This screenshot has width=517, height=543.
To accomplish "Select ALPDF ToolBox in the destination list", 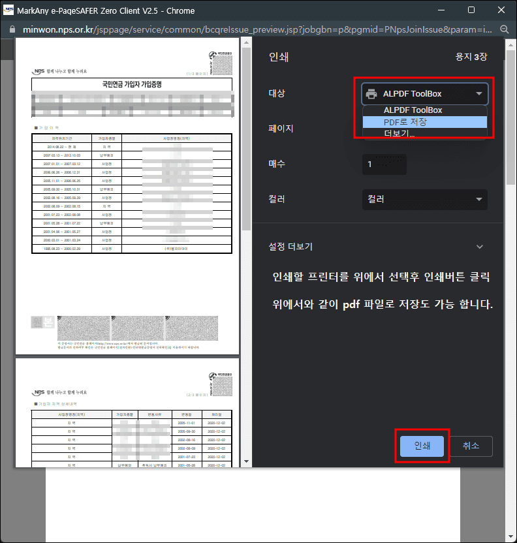I will tap(424, 110).
